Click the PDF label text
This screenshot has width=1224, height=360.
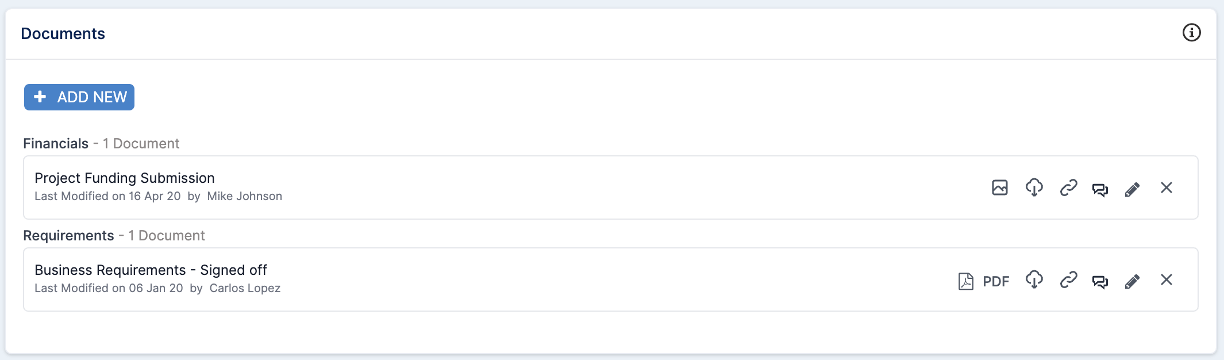coord(996,281)
